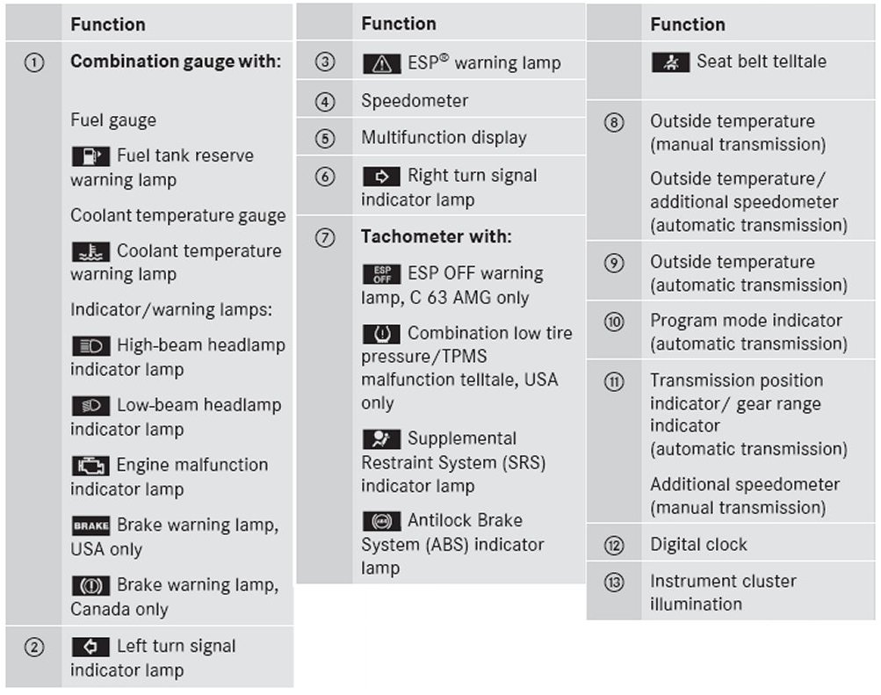
Task: Click the BRAKE warning lamp USA icon
Action: 90,525
